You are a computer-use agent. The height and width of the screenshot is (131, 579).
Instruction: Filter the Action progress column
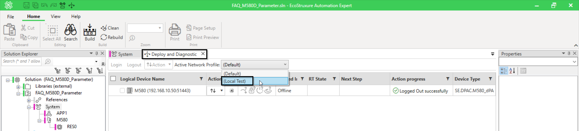coord(448,79)
